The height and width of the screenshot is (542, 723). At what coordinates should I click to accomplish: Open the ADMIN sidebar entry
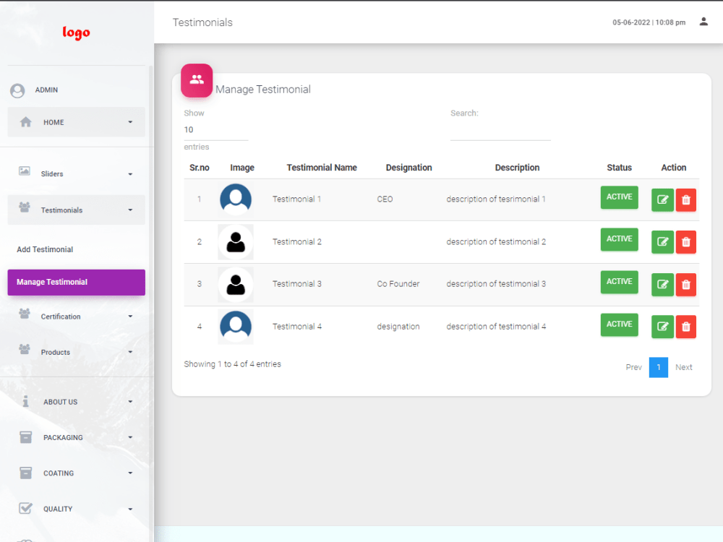coord(46,90)
